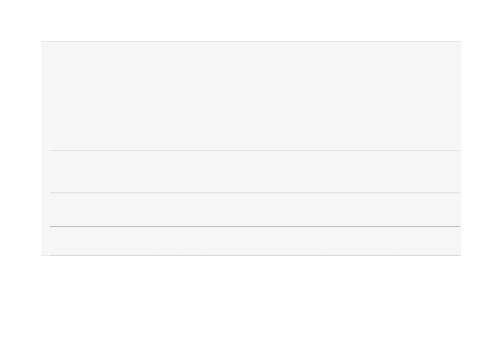Click the large empty top section of gray panel
The width and height of the screenshot is (491, 347).
coord(251,95)
